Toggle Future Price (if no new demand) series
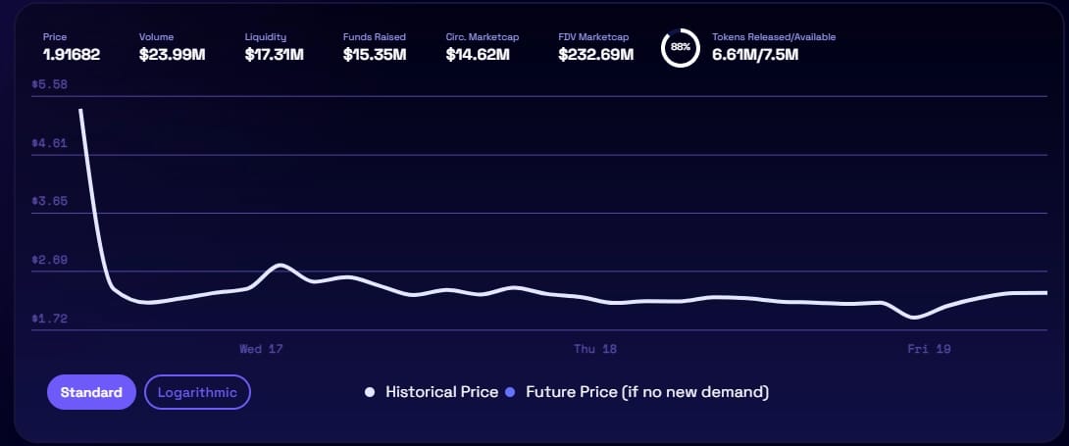Viewport: 1069px width, 446px height. pyautogui.click(x=646, y=392)
